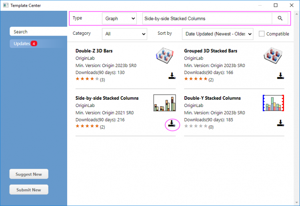Click the Double-Z 3D Bars title
The image size is (300, 206).
point(94,51)
